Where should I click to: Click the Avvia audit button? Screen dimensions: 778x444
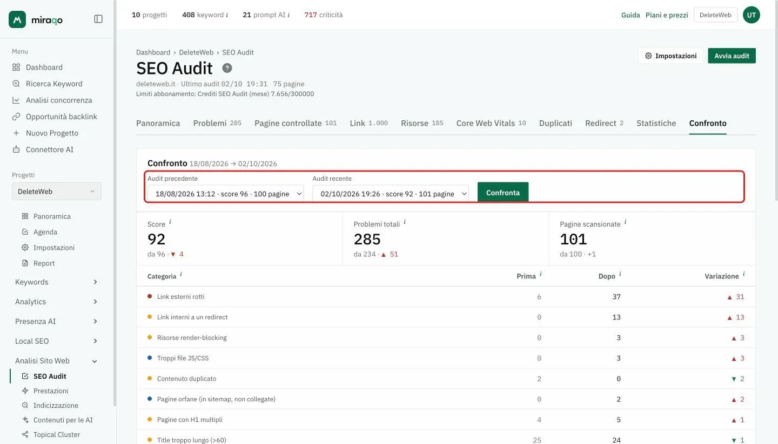[732, 56]
